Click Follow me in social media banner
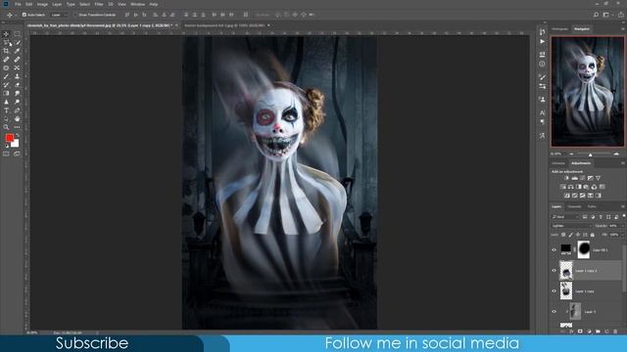 [x=422, y=343]
